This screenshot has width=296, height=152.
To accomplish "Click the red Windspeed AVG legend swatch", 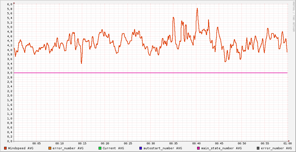I will tap(5, 148).
